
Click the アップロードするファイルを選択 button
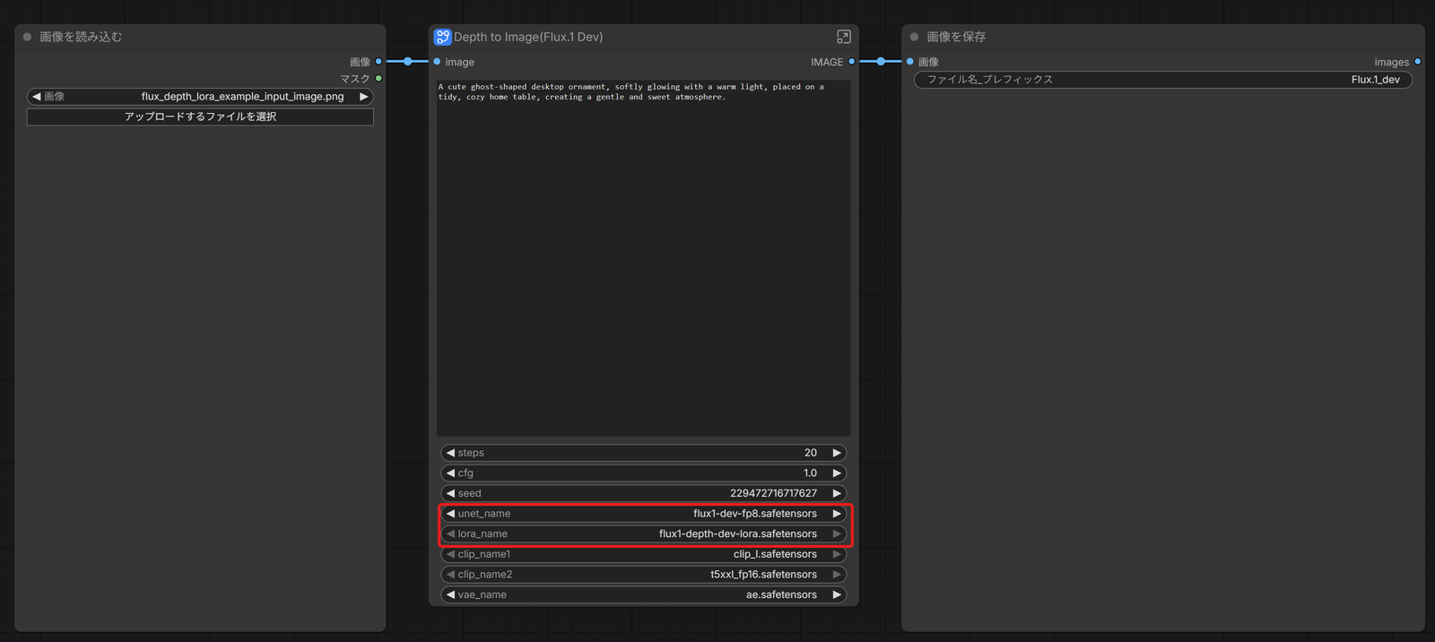200,117
